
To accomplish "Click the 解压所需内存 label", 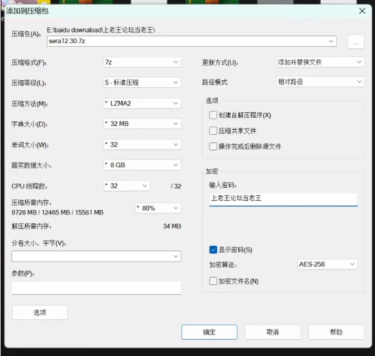I will click(32, 226).
